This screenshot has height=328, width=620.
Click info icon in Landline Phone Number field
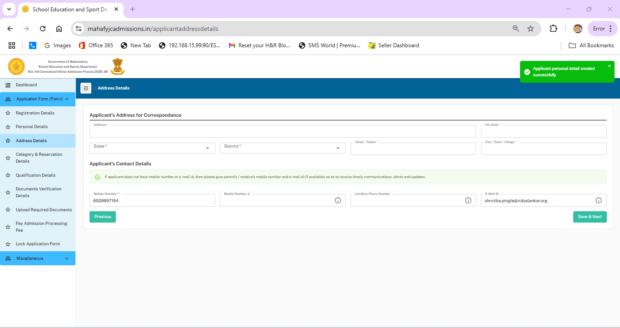tap(468, 200)
